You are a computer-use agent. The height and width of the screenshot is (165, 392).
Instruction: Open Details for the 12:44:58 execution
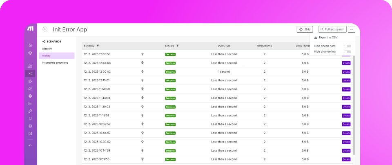[x=346, y=63]
